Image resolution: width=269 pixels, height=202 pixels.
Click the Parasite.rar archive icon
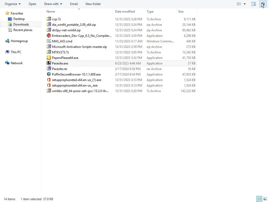(x=49, y=69)
